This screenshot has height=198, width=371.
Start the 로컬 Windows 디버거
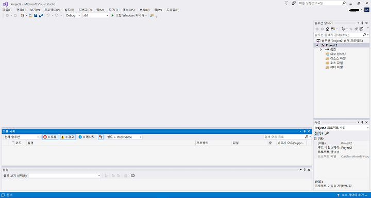[x=128, y=15]
